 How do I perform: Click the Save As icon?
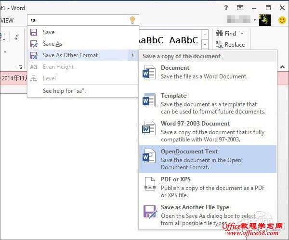click(x=34, y=44)
